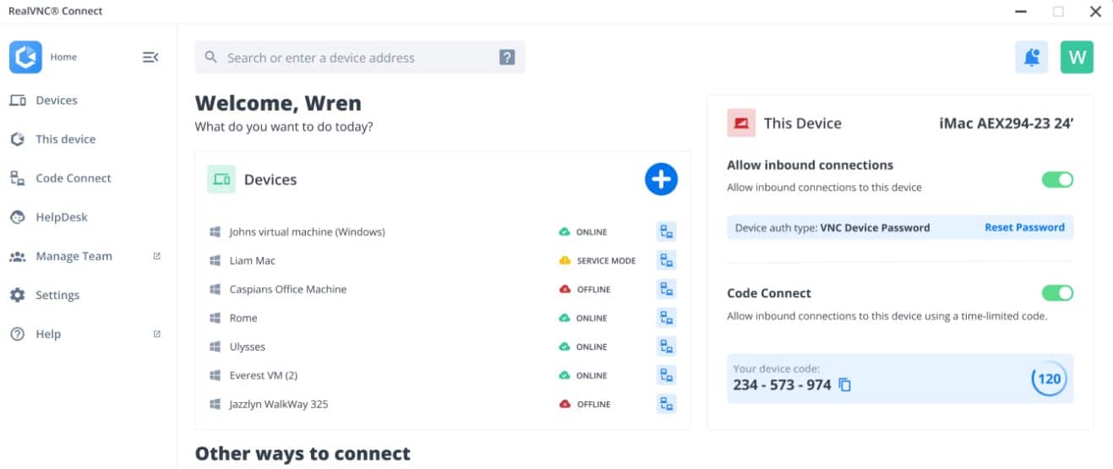This screenshot has height=469, width=1113.
Task: Select Caspians Office Machine device name
Action: [x=288, y=289]
